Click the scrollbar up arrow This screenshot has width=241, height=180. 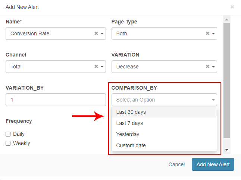(x=226, y=20)
